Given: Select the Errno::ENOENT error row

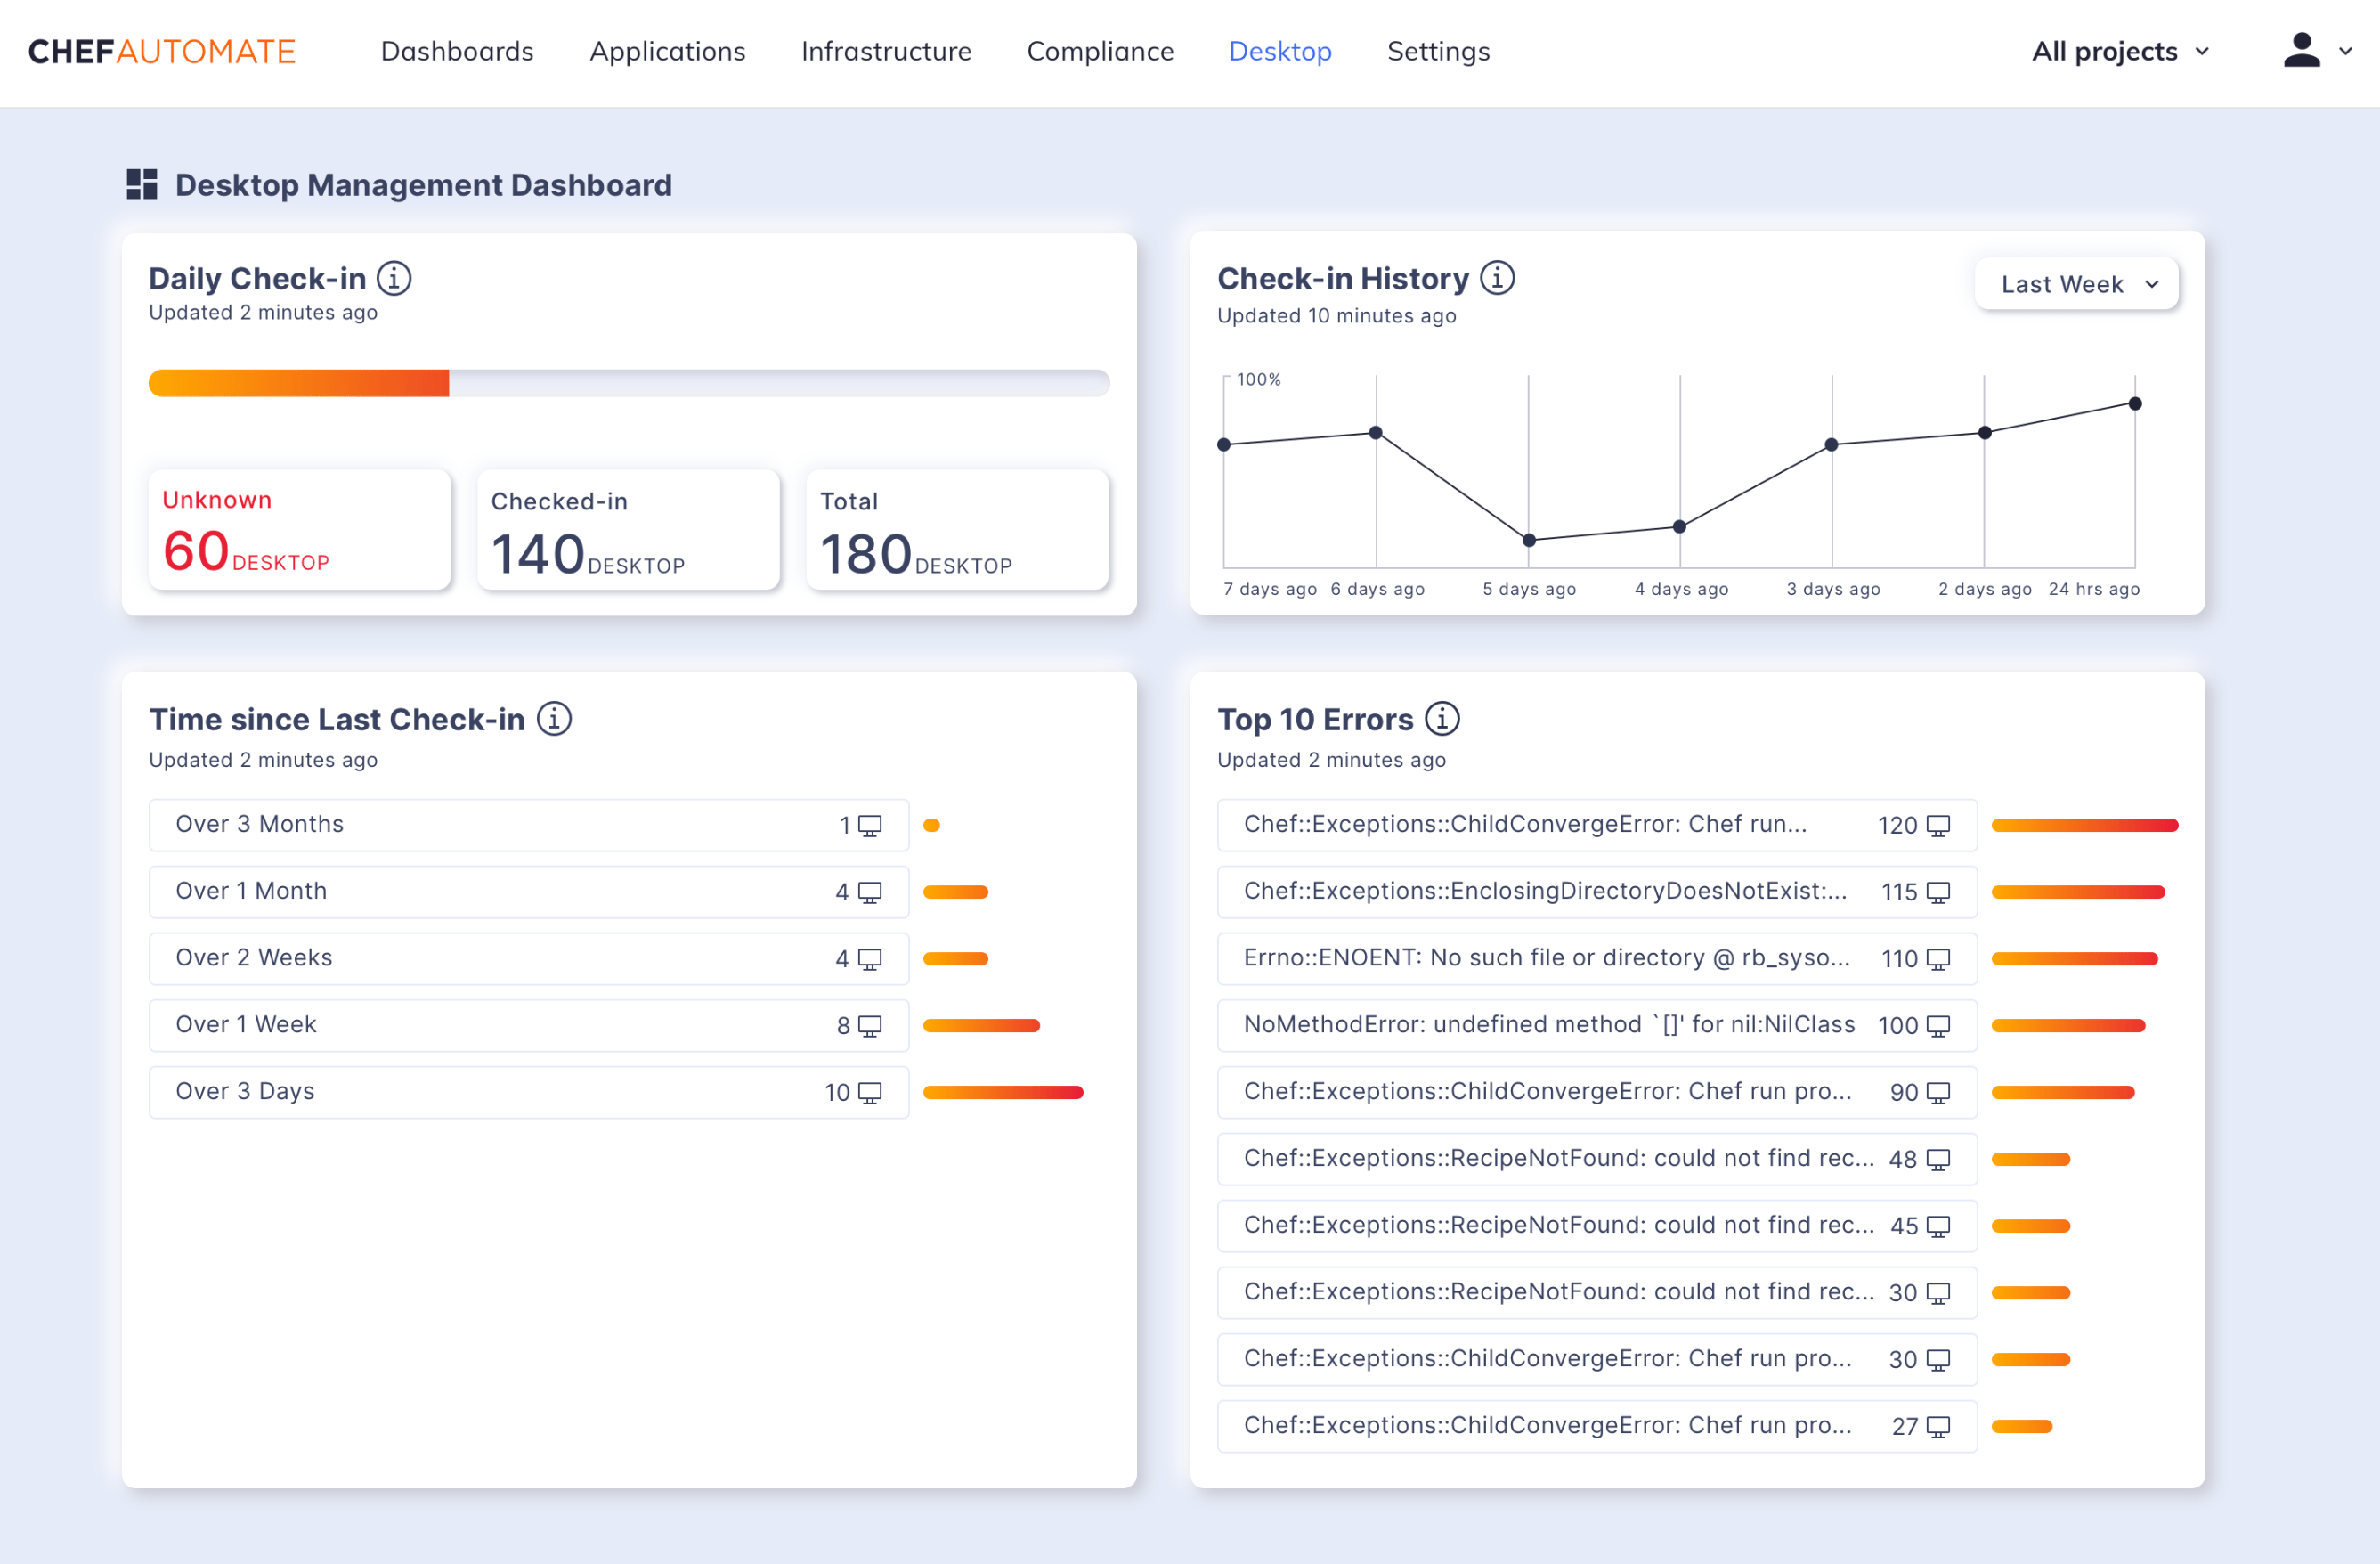Looking at the screenshot, I should [x=1597, y=958].
